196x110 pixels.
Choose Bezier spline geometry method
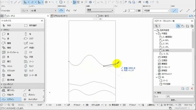pos(68,11)
